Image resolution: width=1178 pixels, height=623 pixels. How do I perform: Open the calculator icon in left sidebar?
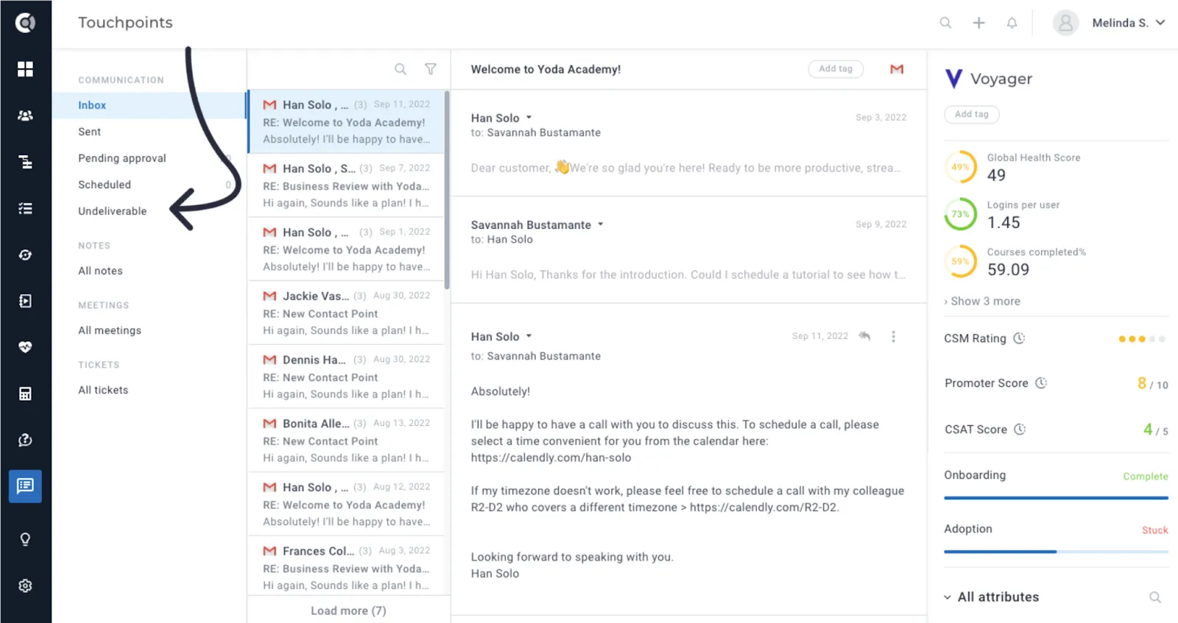point(25,394)
